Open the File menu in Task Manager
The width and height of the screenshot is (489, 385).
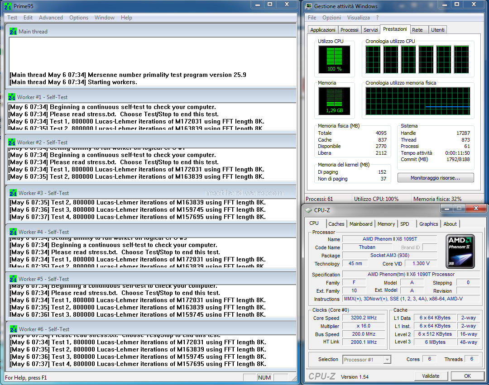pyautogui.click(x=312, y=18)
